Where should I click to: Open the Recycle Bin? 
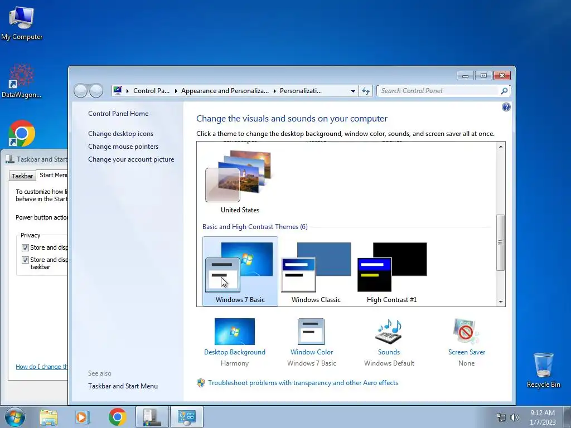coord(543,369)
